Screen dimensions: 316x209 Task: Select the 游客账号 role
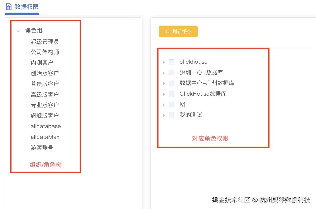42,148
